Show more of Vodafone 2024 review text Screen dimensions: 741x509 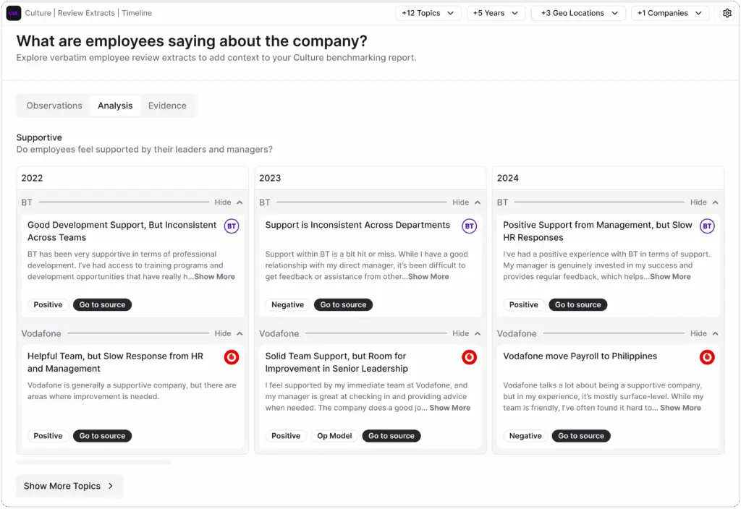(680, 408)
